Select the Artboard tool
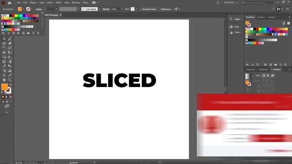Viewport: 292px width, 164px height. tap(4, 75)
